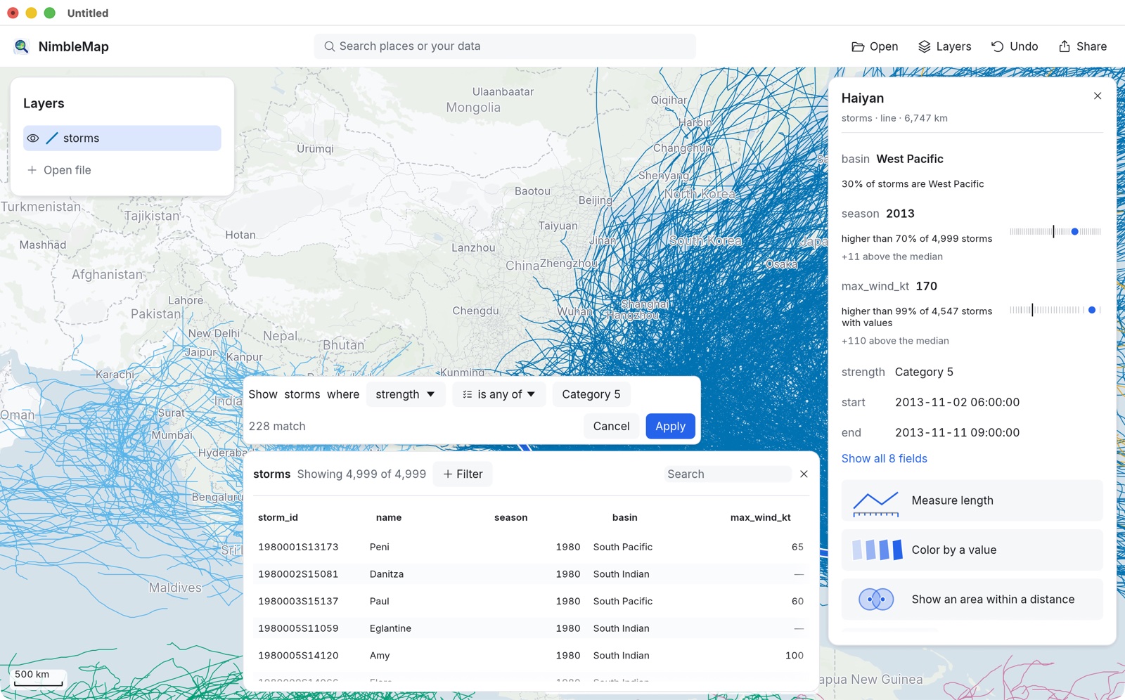The width and height of the screenshot is (1125, 700).
Task: Open the 'is any of' operator dropdown
Action: click(x=499, y=394)
